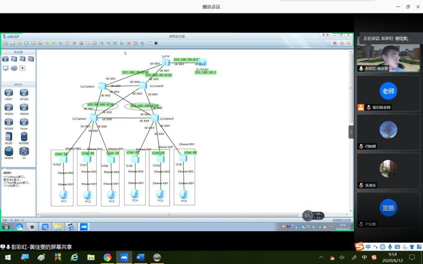
Task: Pick the NE40E router from device list
Action: pyautogui.click(x=8, y=136)
